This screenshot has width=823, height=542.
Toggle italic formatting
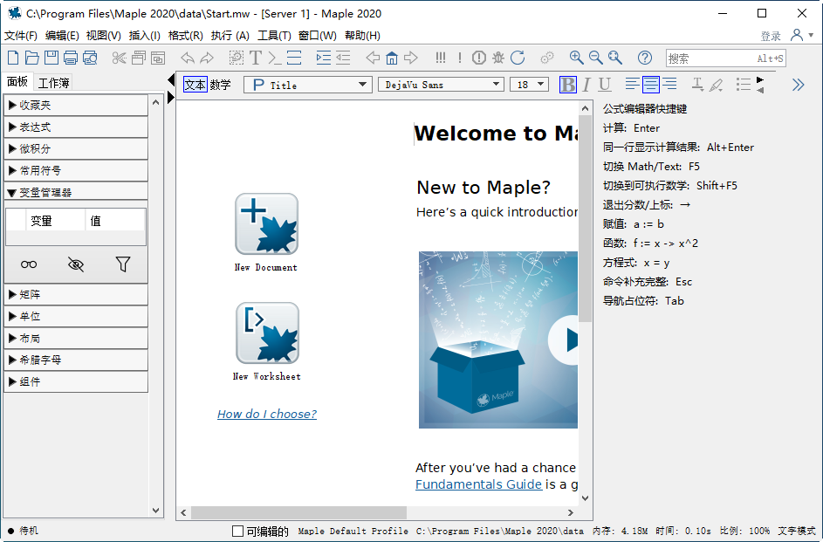pyautogui.click(x=586, y=85)
